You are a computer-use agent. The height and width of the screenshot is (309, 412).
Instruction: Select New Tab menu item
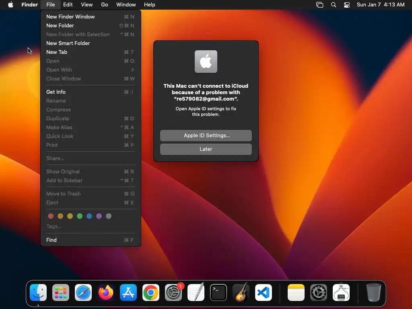91,52
